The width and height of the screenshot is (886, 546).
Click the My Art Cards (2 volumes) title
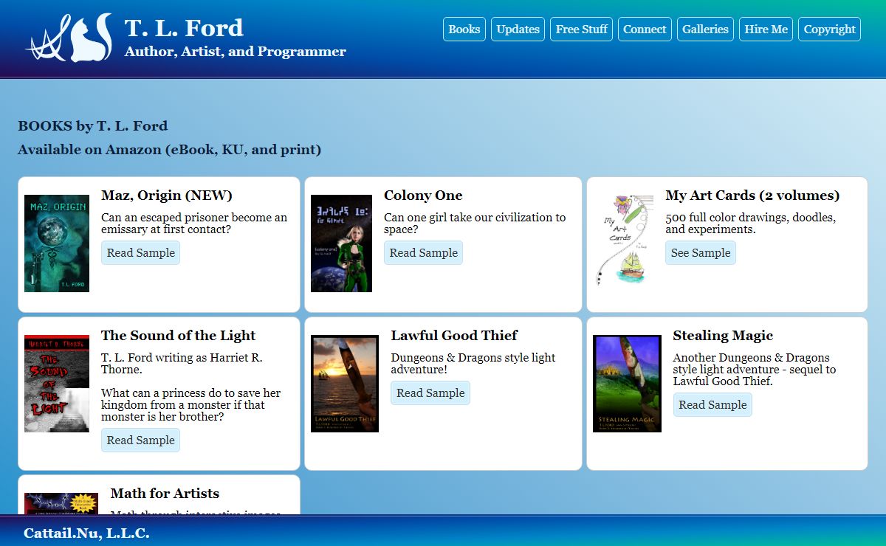pos(752,196)
